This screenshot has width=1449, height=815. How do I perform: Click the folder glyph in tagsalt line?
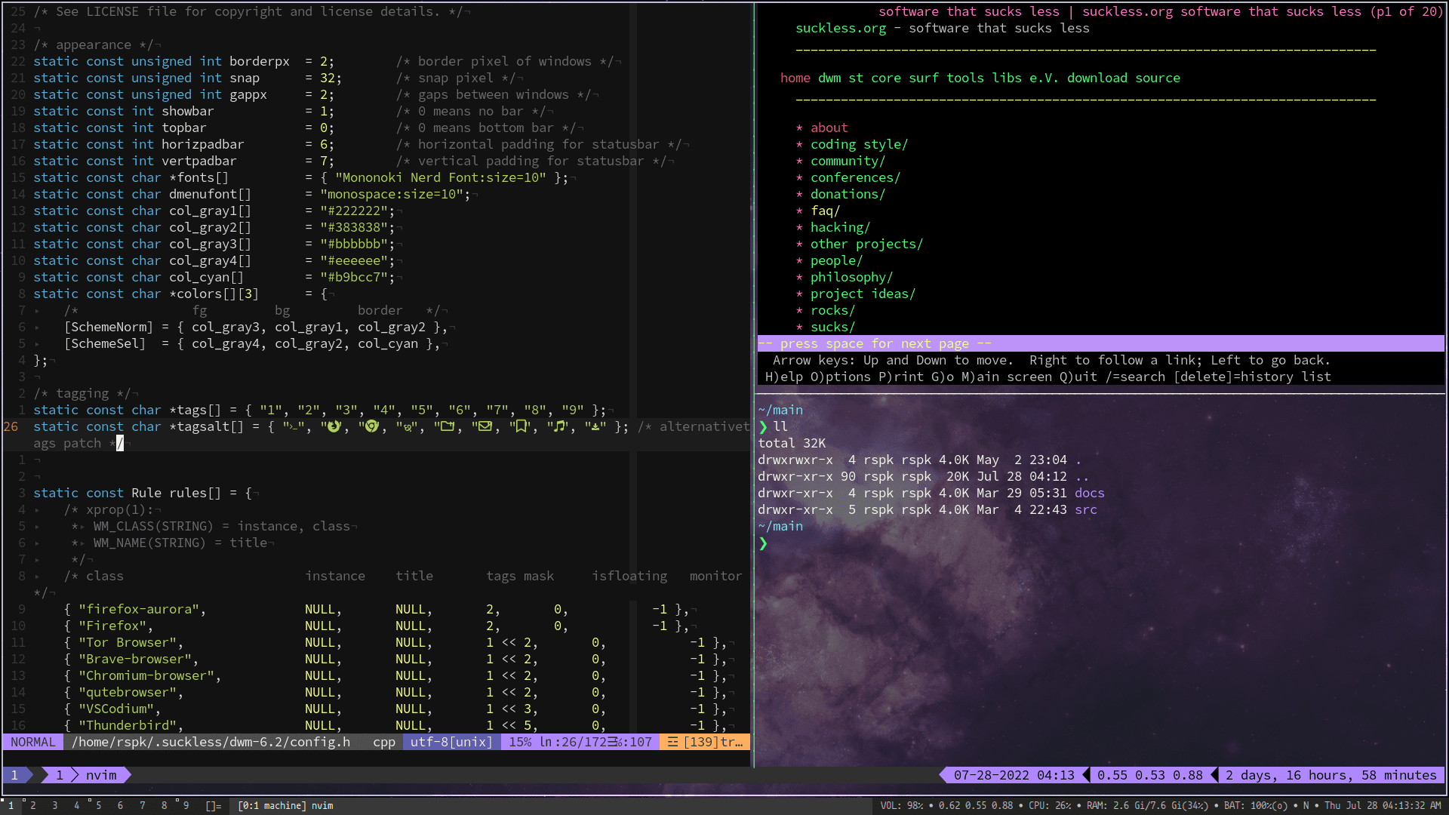click(447, 427)
